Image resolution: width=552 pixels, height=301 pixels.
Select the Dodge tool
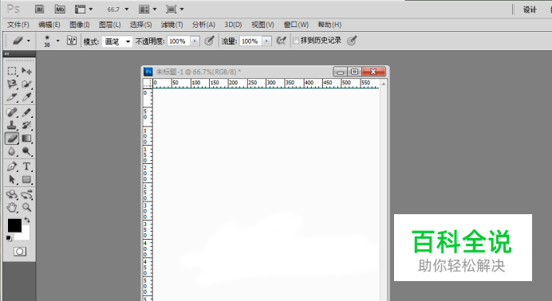coord(26,151)
